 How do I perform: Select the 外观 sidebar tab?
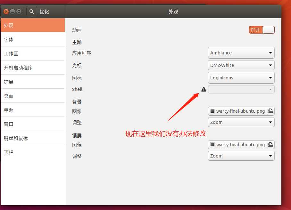pos(33,25)
